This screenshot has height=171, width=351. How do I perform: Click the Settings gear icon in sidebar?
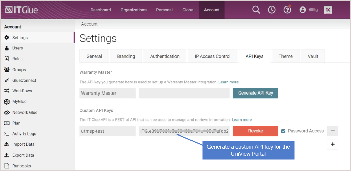click(7, 38)
